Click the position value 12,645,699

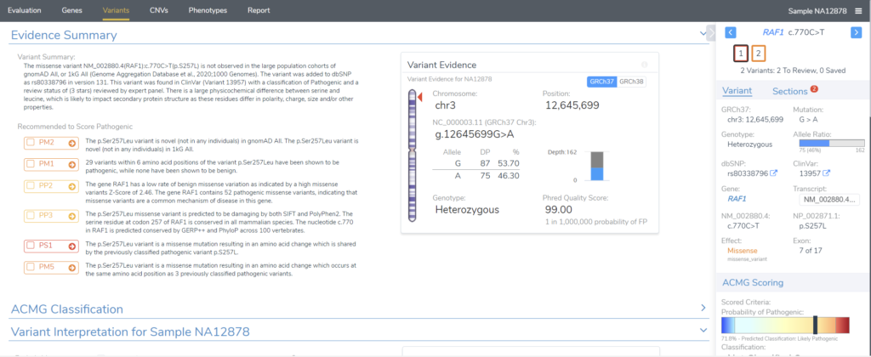point(572,105)
